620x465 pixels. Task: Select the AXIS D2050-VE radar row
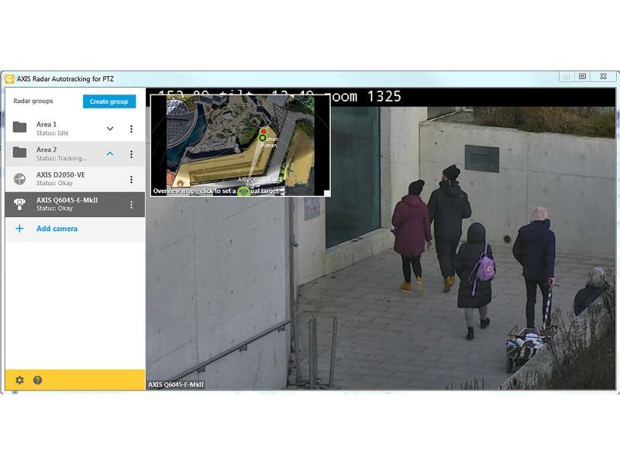click(x=74, y=179)
